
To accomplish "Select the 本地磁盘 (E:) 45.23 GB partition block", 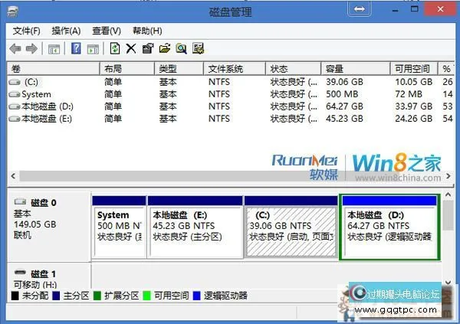I will (x=195, y=227).
